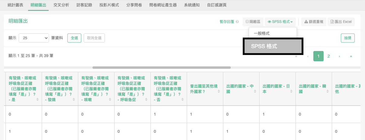Click 全選 to select all rows
This screenshot has height=140, width=365.
(x=74, y=38)
